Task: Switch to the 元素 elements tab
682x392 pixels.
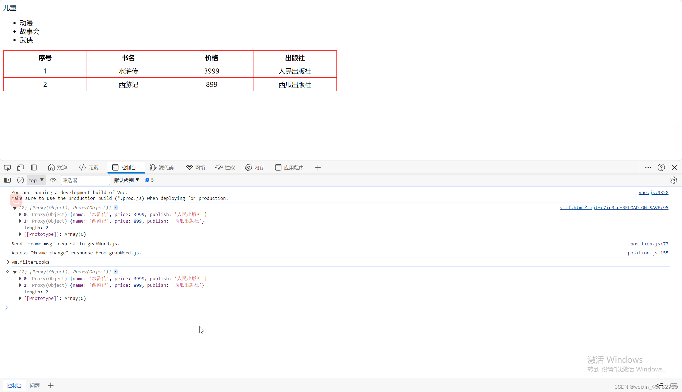Action: pyautogui.click(x=89, y=167)
